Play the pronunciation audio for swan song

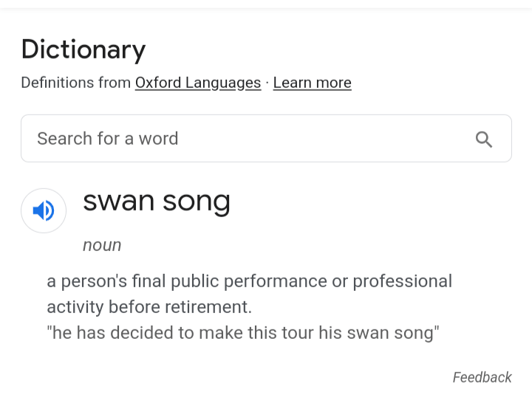[x=44, y=211]
